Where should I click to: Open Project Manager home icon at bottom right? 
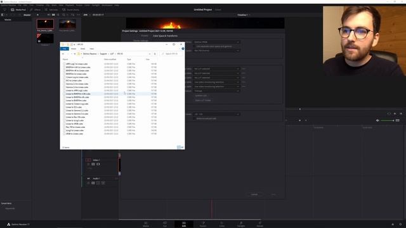pos(393,224)
